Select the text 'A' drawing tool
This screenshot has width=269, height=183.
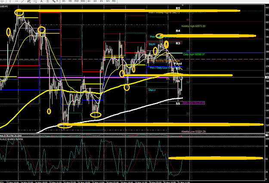click(41, 1)
